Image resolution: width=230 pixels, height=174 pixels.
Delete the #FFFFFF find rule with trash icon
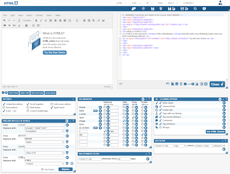[x=67, y=142]
